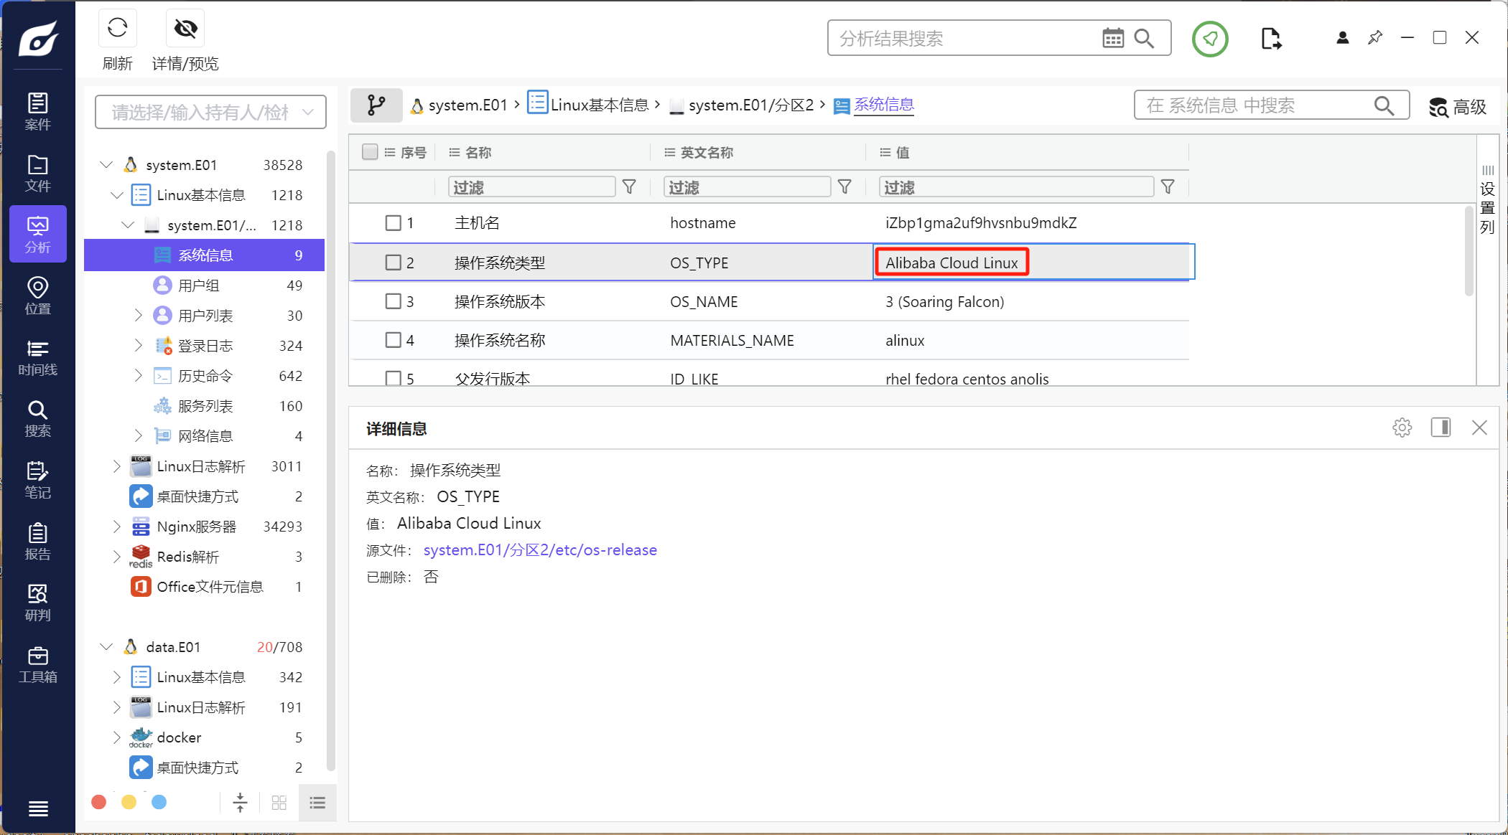This screenshot has width=1508, height=835.
Task: Click the refresh (刷新) icon
Action: [117, 29]
